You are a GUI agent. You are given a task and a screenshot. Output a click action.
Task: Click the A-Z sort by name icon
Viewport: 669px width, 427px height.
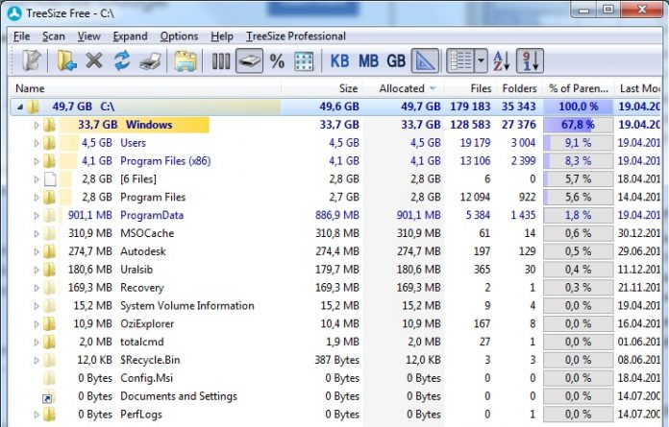click(x=501, y=61)
